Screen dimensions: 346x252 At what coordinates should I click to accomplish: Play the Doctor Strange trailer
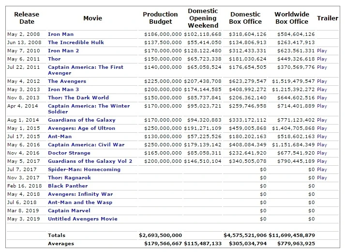coord(322,153)
